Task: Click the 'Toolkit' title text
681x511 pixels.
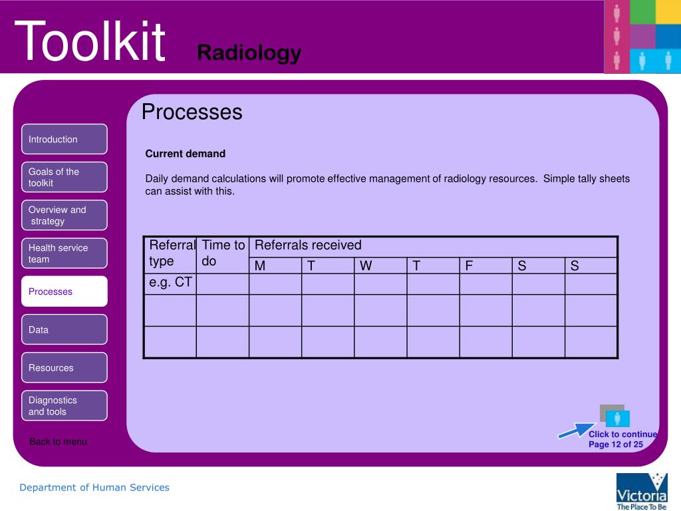Action: pyautogui.click(x=90, y=42)
